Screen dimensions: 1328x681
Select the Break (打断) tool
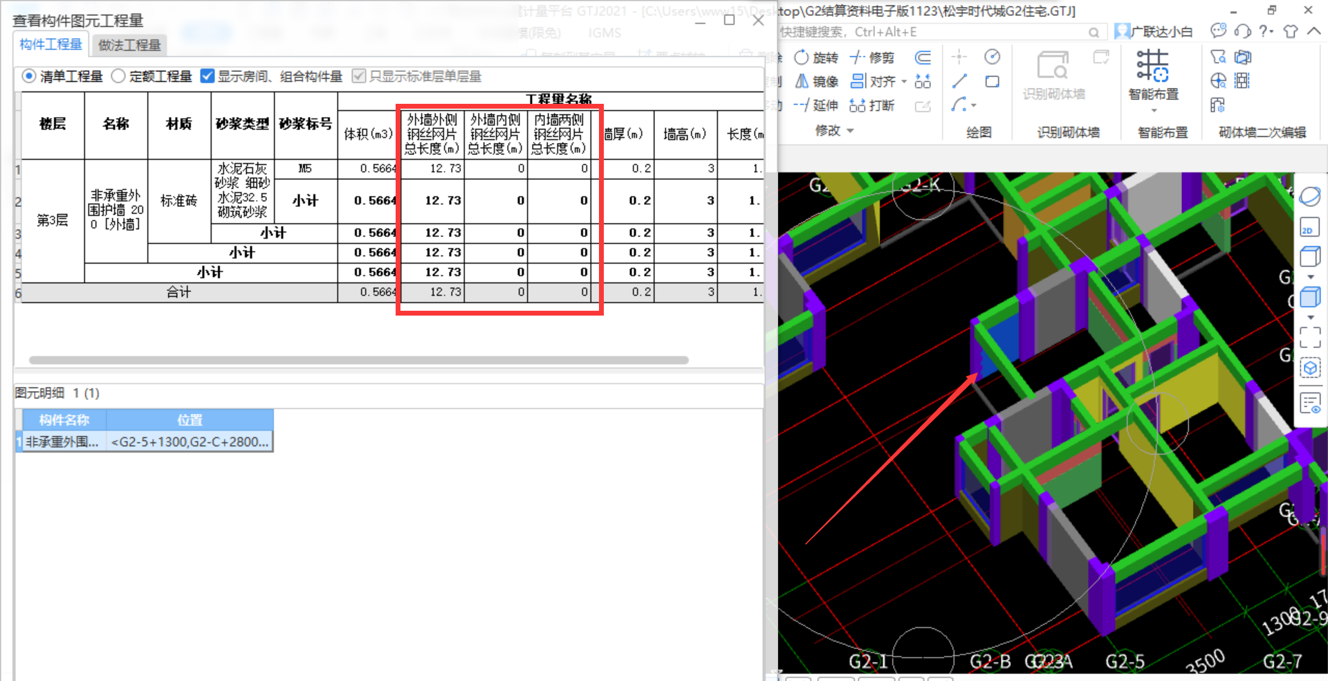tap(872, 105)
